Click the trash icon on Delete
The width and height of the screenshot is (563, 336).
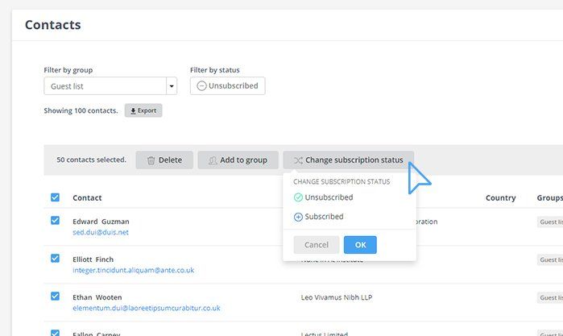coord(151,160)
